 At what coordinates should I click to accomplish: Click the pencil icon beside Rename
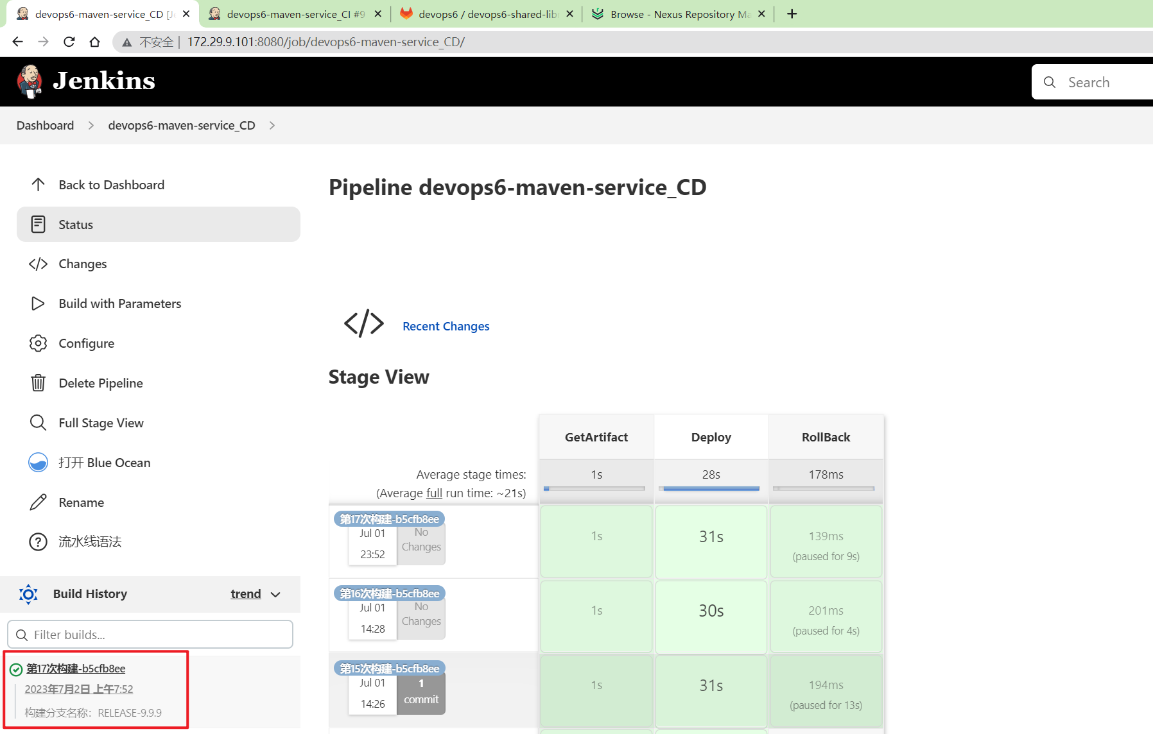point(38,502)
